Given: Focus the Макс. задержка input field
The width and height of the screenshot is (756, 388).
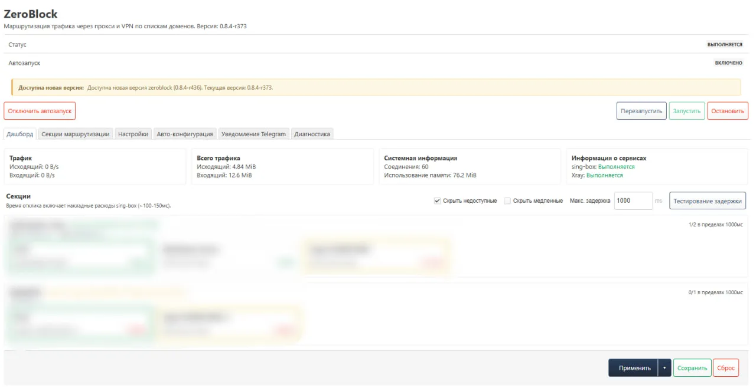Looking at the screenshot, I should (x=633, y=200).
